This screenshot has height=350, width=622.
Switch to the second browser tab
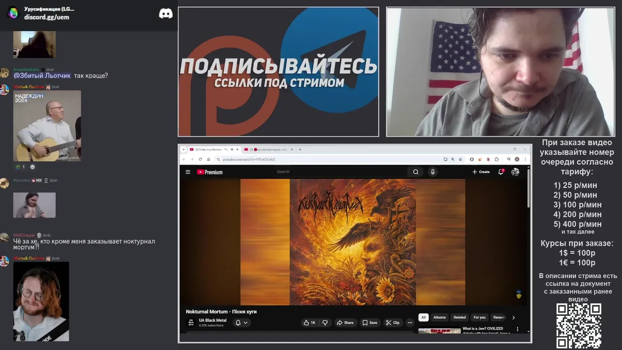pos(268,149)
